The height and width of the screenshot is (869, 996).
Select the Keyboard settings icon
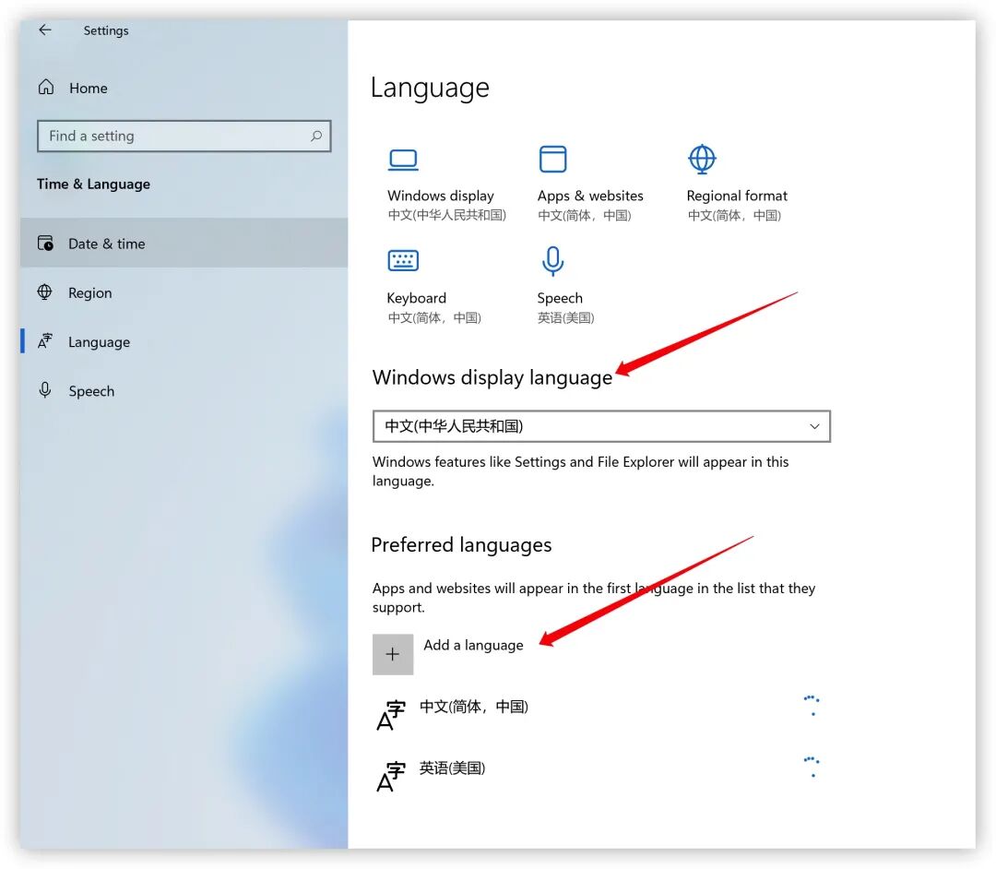point(403,260)
